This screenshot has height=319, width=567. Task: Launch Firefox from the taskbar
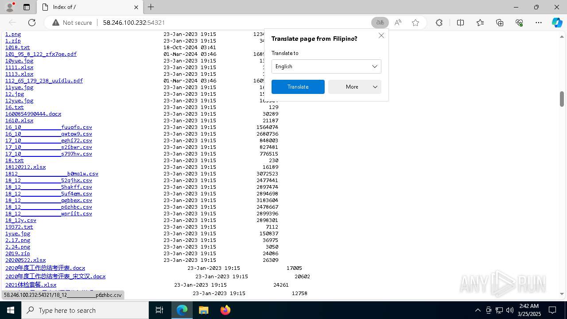(225, 310)
